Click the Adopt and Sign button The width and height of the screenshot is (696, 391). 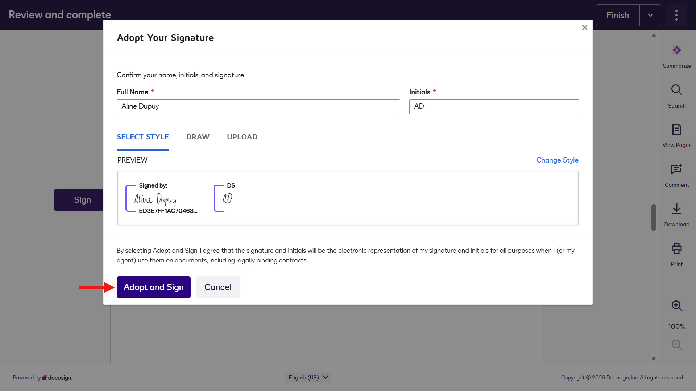point(154,287)
